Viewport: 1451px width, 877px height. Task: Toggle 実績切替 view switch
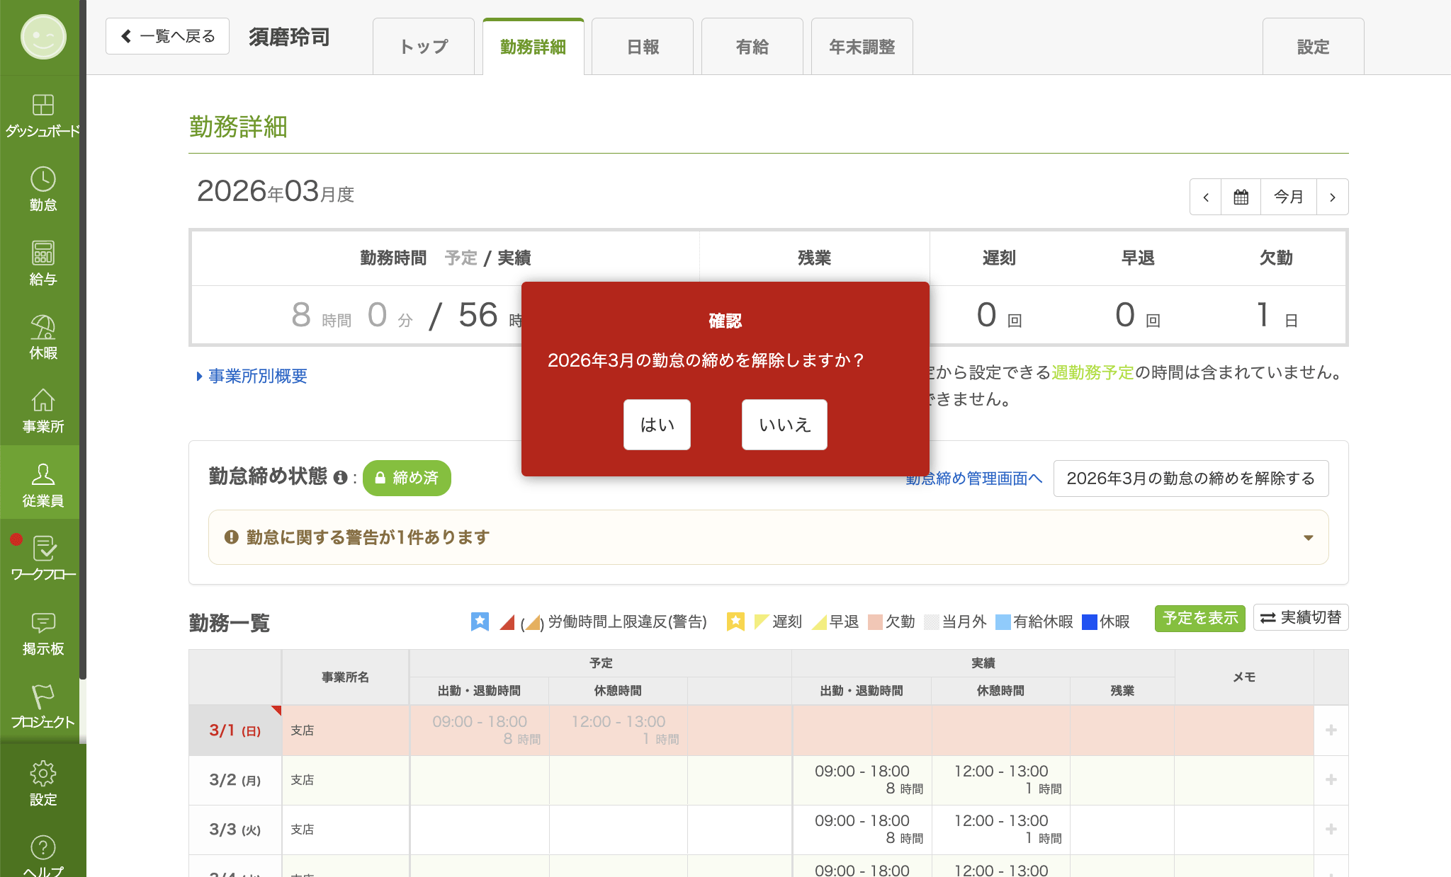(x=1301, y=617)
